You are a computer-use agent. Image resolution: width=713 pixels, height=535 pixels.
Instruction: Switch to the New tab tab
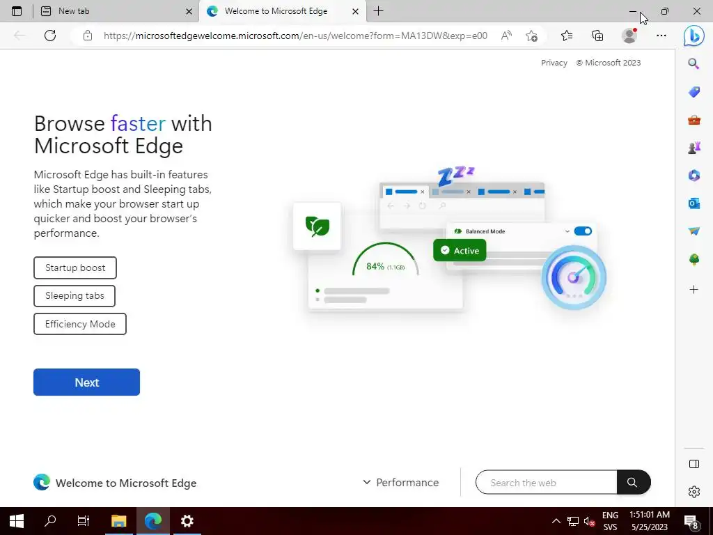[x=116, y=11]
